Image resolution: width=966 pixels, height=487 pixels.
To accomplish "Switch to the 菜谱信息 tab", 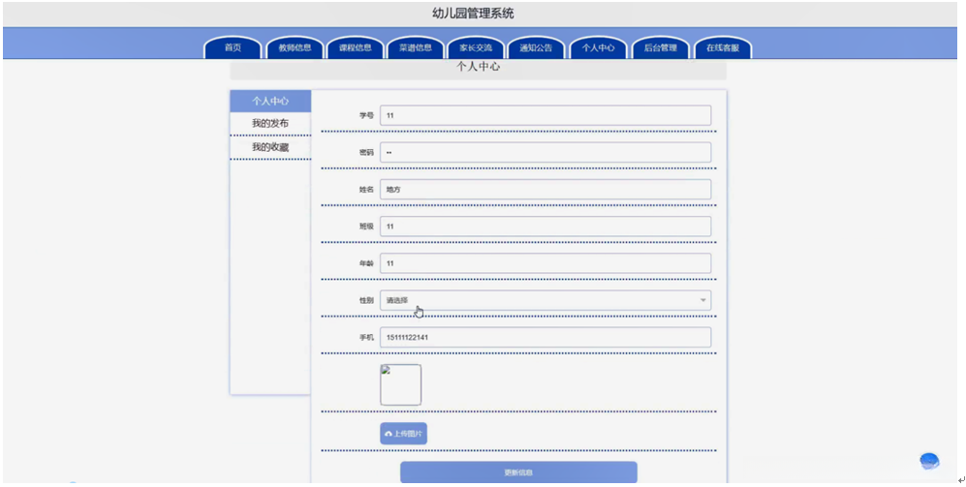I will (x=416, y=48).
